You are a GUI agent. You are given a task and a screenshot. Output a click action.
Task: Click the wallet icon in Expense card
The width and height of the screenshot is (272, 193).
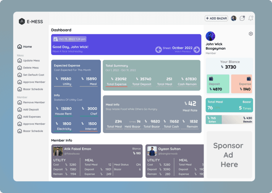[249, 79]
